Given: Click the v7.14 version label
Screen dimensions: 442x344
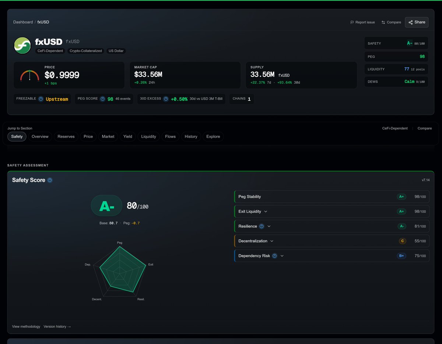Looking at the screenshot, I should [426, 180].
